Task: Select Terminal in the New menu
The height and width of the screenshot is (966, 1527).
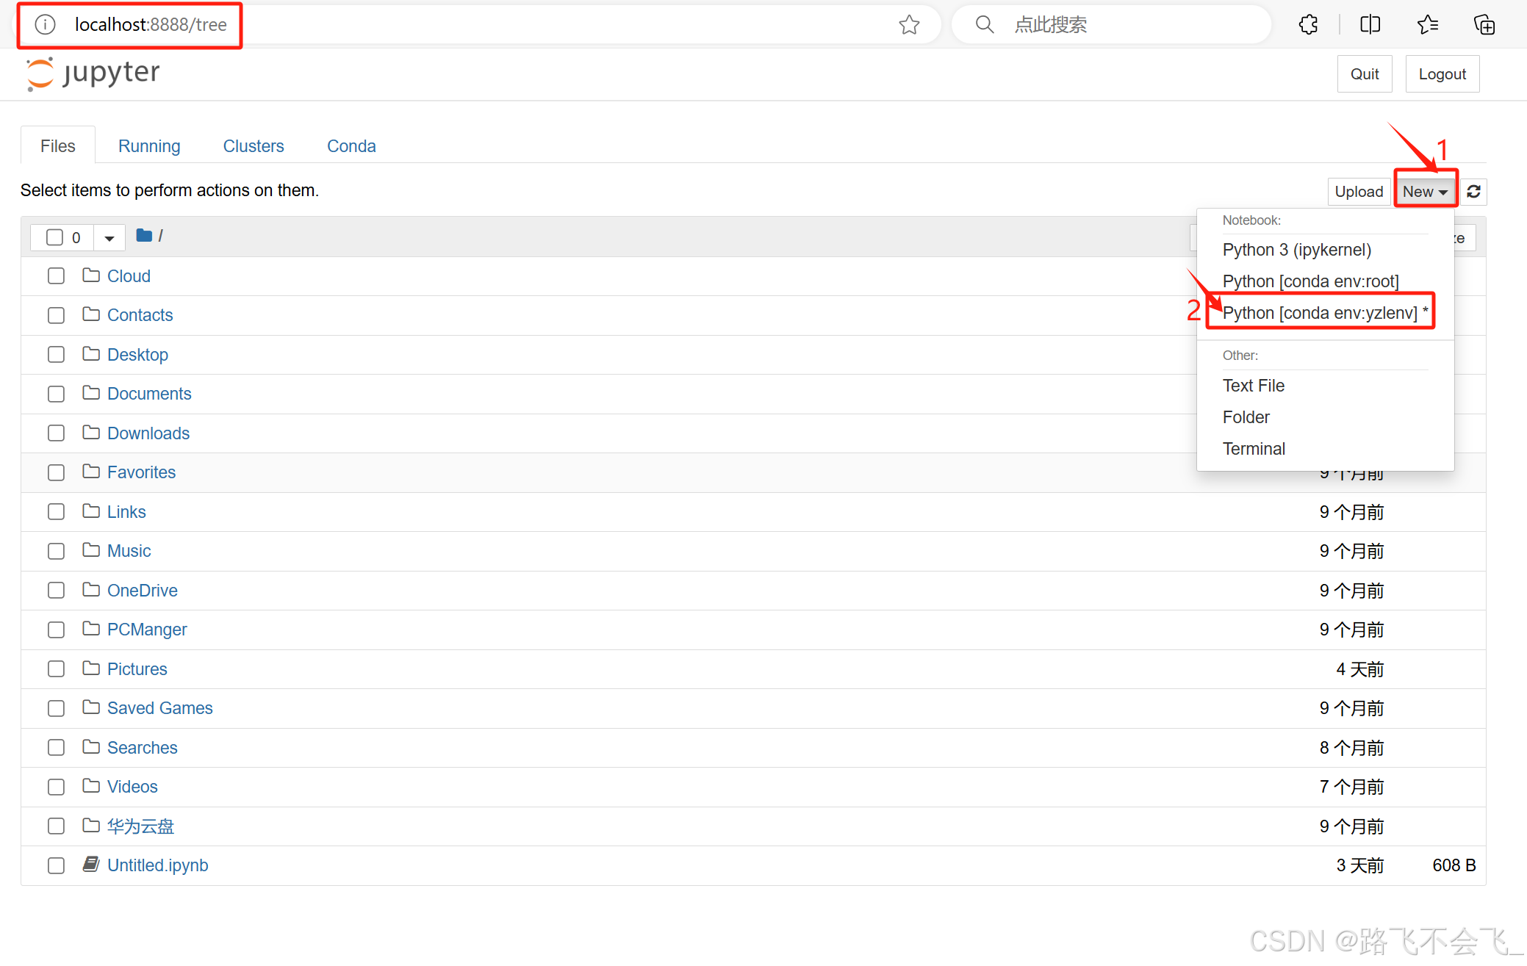Action: pos(1254,449)
